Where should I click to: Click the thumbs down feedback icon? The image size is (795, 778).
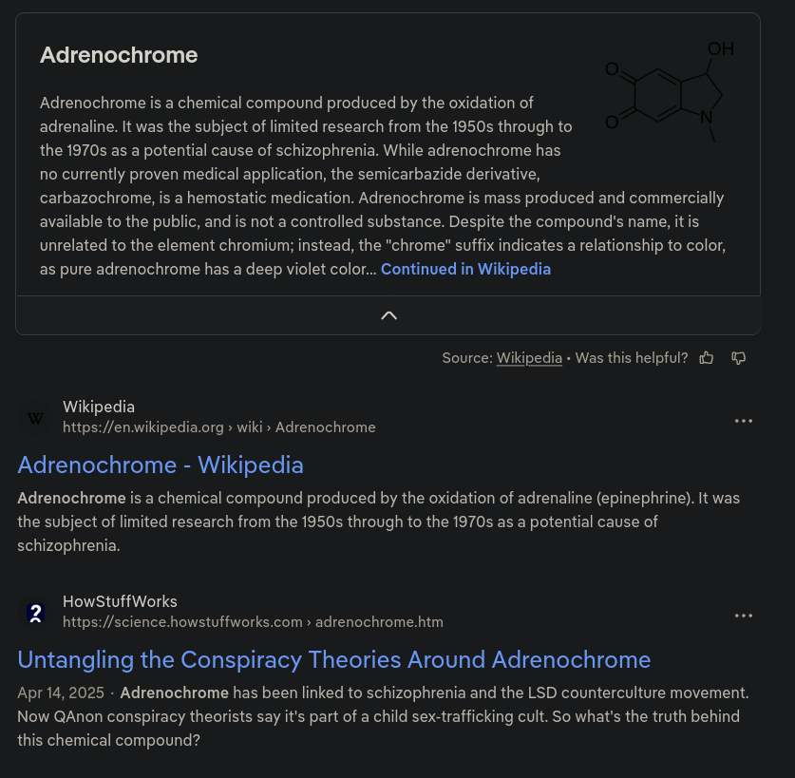point(738,358)
